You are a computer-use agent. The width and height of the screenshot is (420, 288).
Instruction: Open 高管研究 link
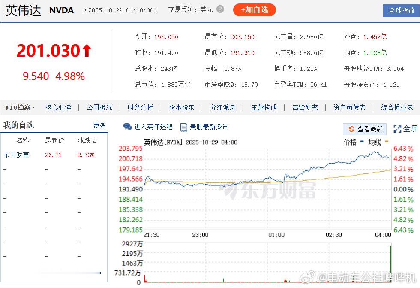click(x=305, y=108)
